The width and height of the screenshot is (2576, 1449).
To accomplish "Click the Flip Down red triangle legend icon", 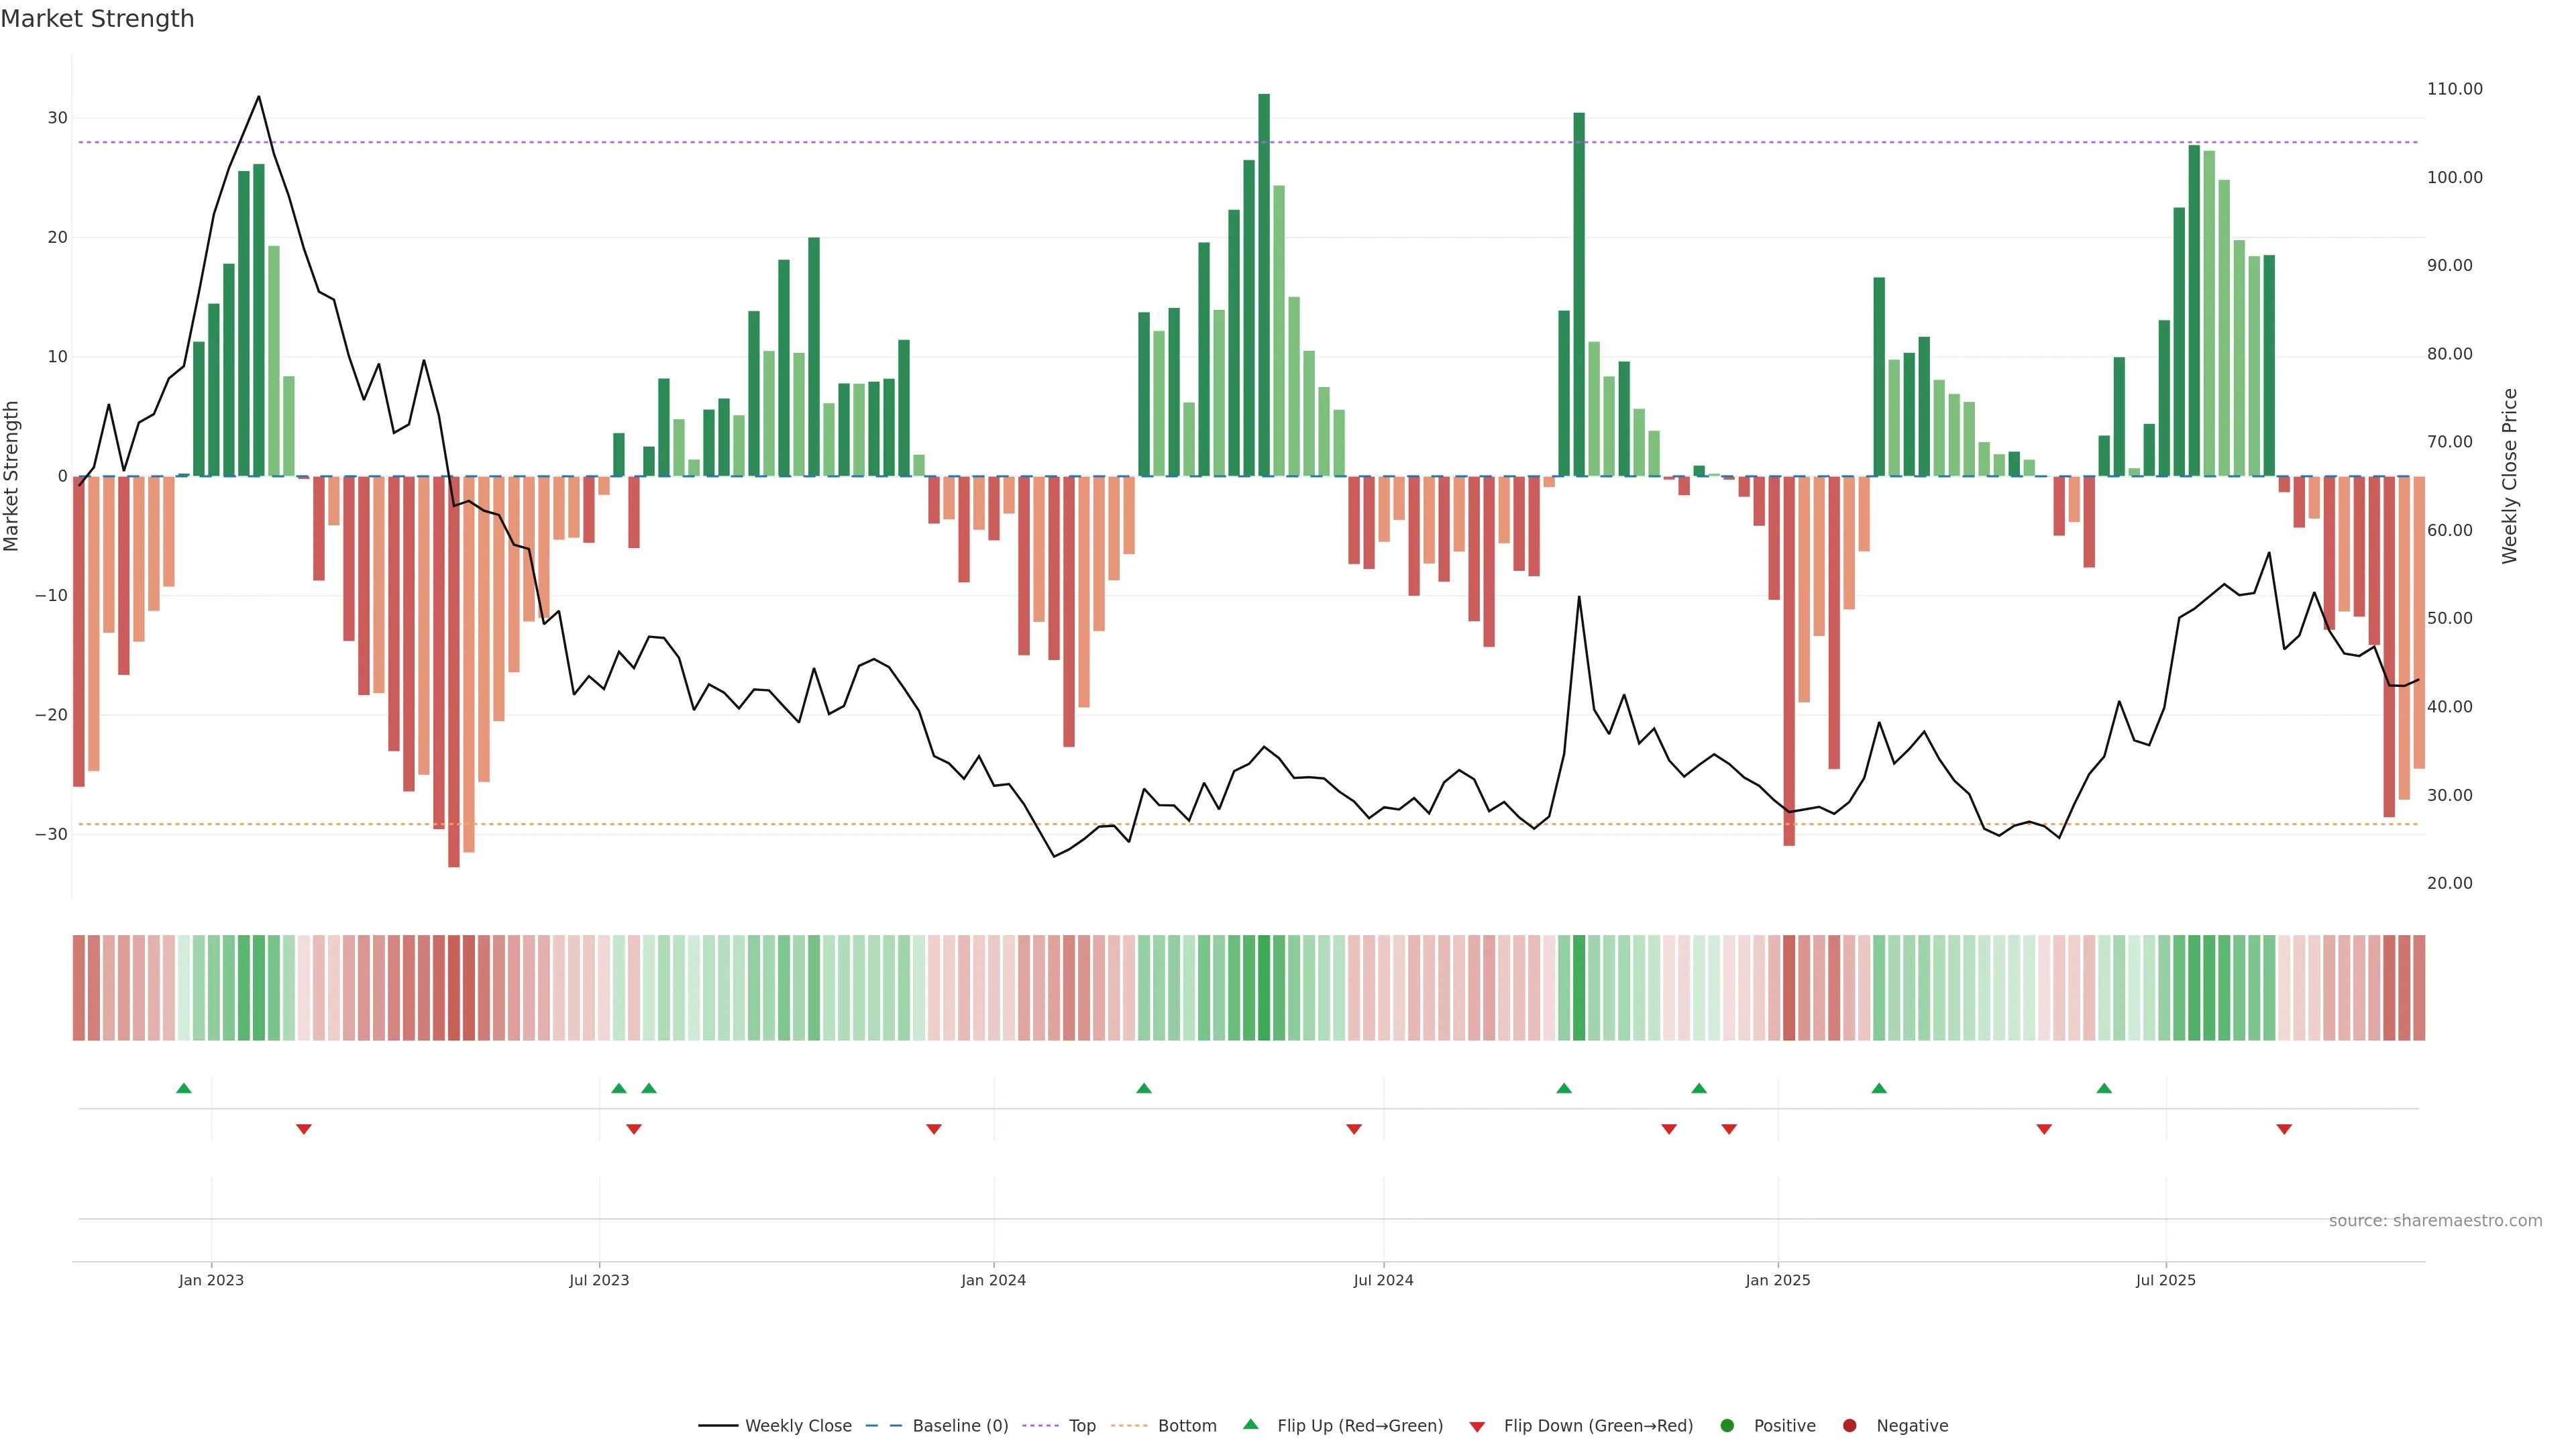I will [x=1477, y=1426].
